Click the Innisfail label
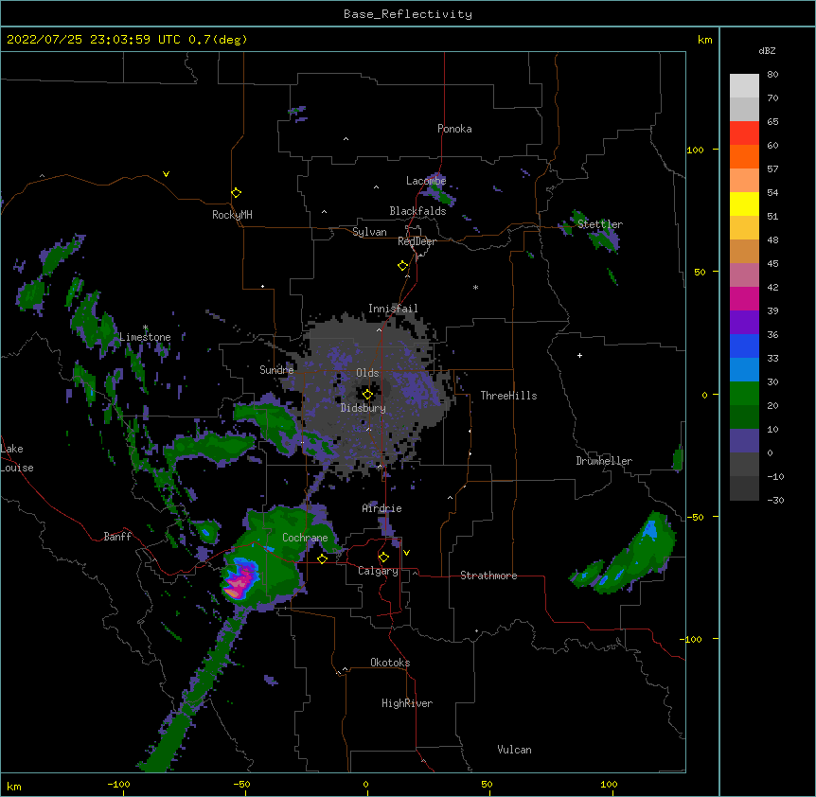 [x=393, y=309]
